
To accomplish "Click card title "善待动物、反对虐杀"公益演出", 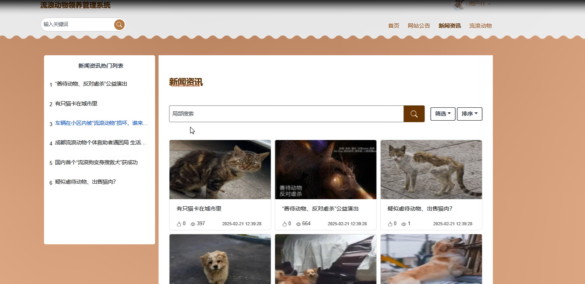I will click(320, 209).
